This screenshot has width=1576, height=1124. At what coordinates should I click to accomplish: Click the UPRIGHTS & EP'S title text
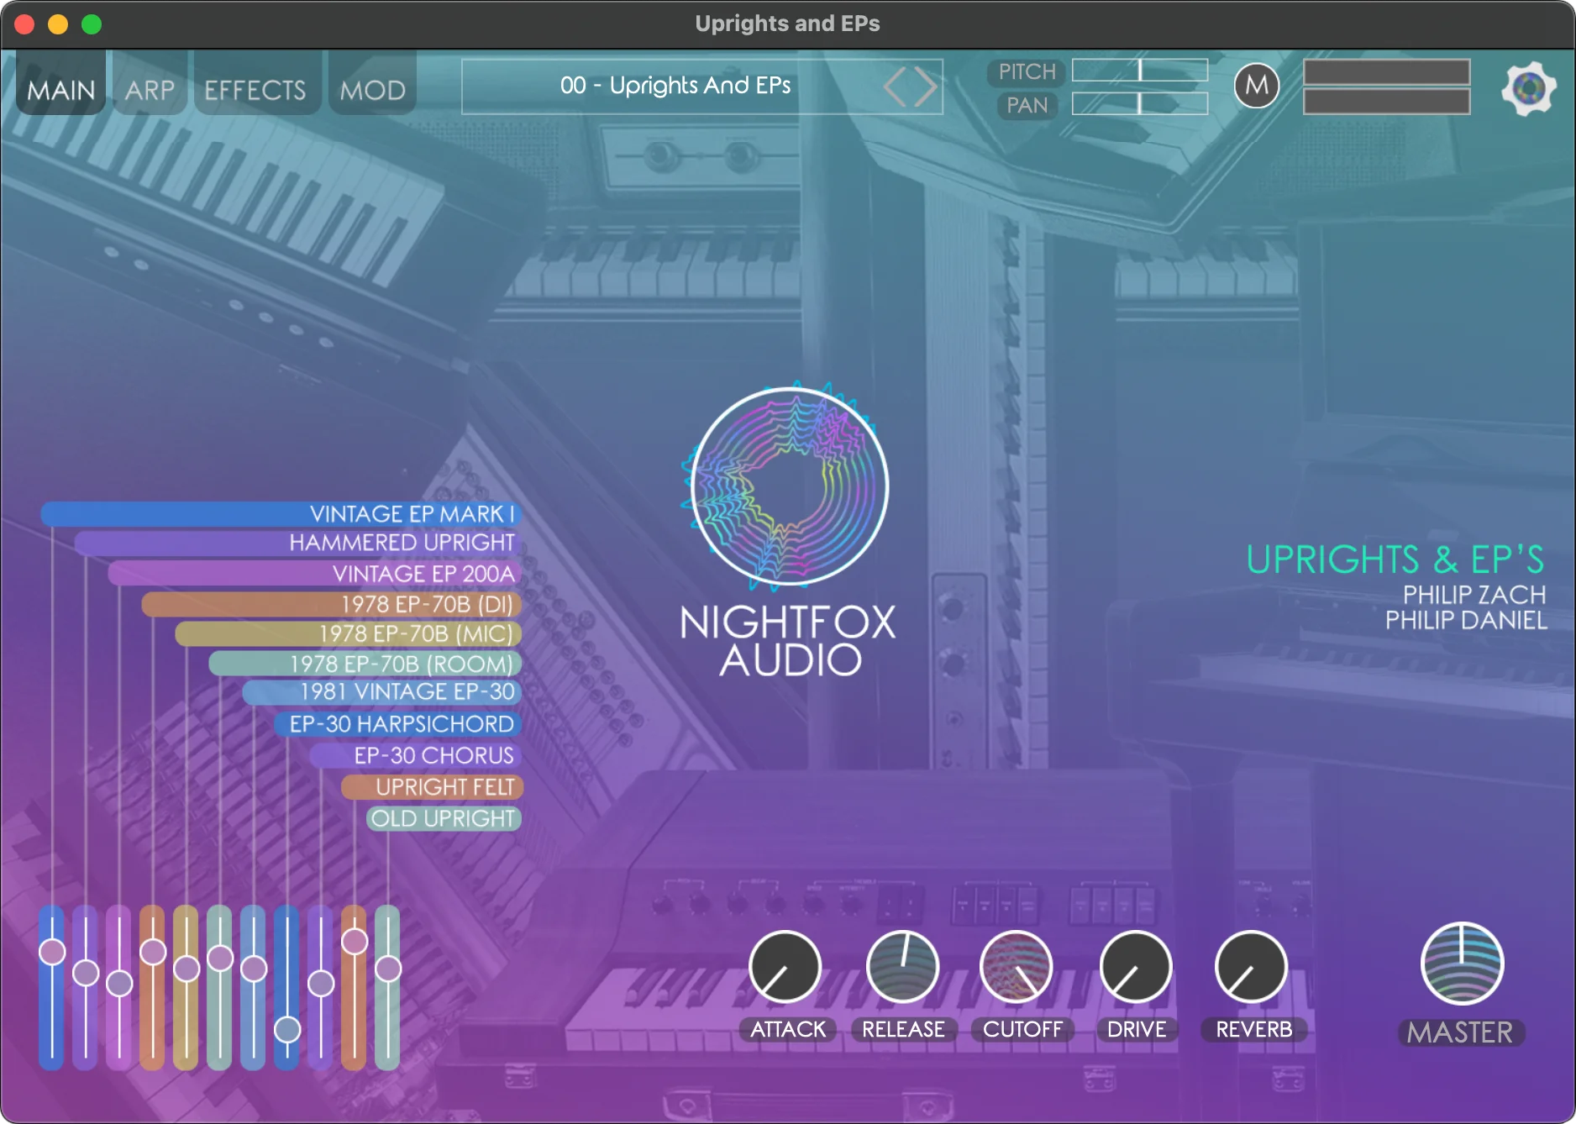(1395, 559)
